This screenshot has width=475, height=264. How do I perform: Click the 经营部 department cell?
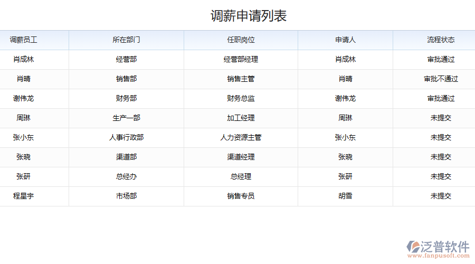126,60
